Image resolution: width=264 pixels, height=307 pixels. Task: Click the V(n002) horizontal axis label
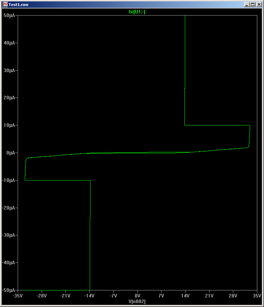pyautogui.click(x=137, y=301)
